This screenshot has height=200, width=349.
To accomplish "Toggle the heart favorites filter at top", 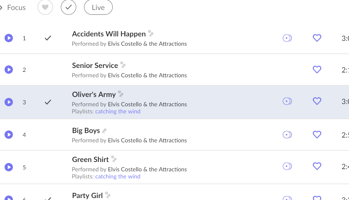I will (45, 7).
